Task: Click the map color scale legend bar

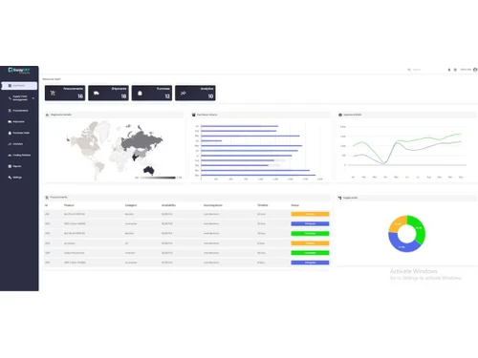Action: (x=158, y=178)
